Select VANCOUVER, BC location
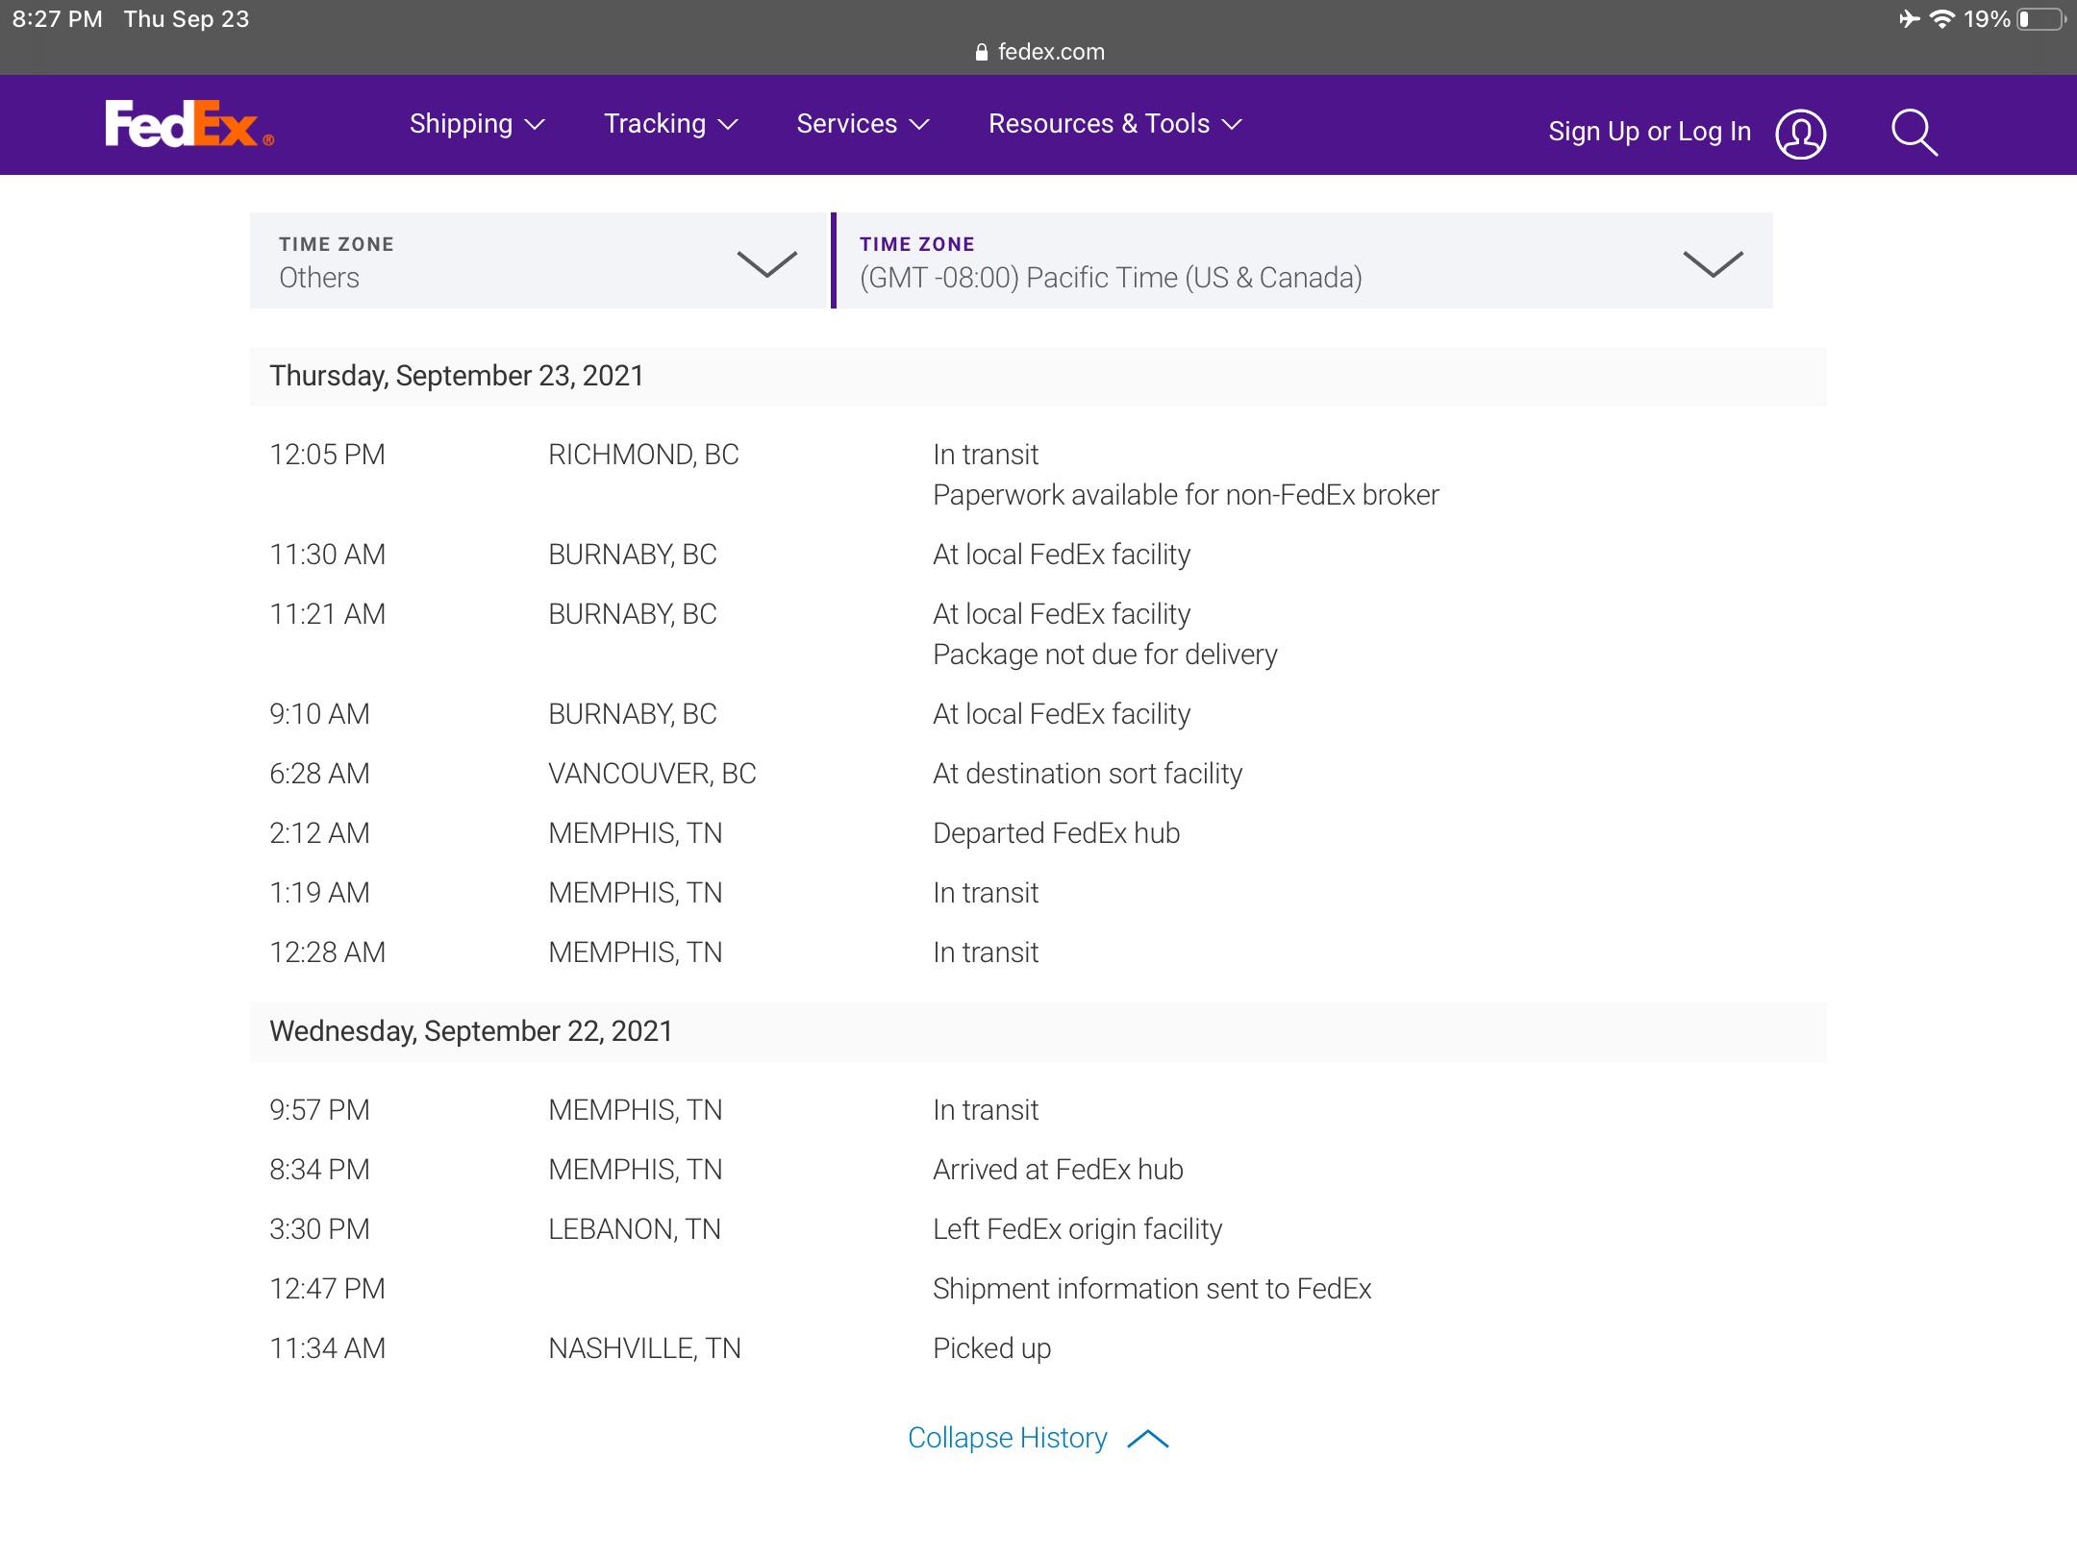2077x1557 pixels. (x=652, y=774)
